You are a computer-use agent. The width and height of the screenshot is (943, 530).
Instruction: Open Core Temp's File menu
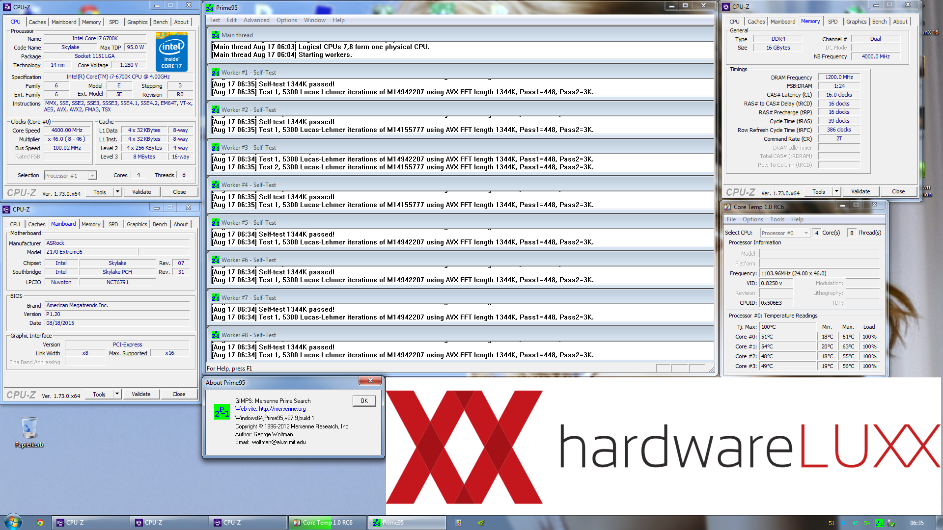(x=731, y=219)
